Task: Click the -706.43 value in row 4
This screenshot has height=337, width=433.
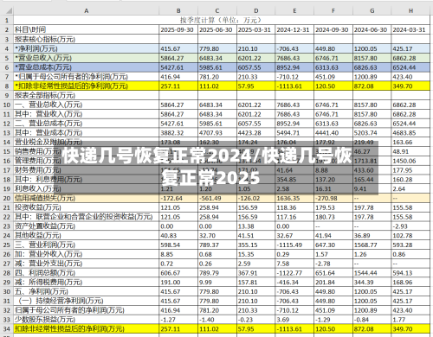Action: tap(288, 48)
